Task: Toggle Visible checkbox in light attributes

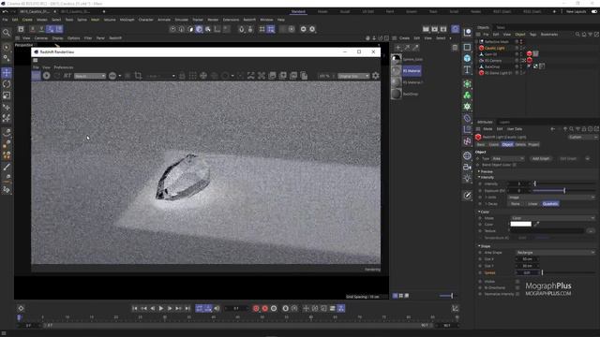Action: (x=517, y=281)
